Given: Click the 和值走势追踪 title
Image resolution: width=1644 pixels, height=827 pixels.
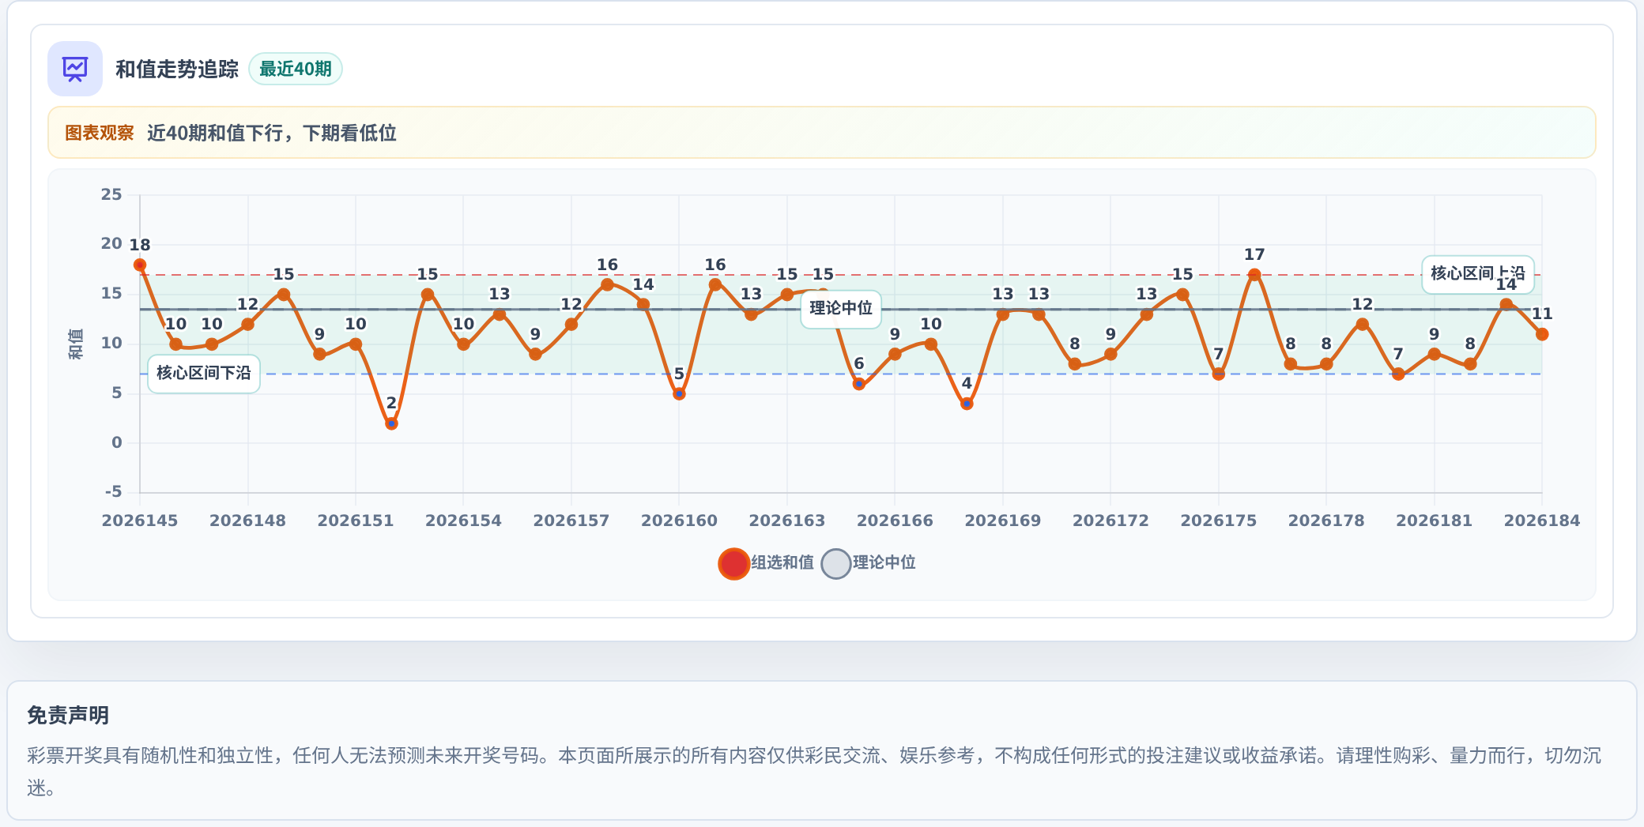Looking at the screenshot, I should (177, 69).
